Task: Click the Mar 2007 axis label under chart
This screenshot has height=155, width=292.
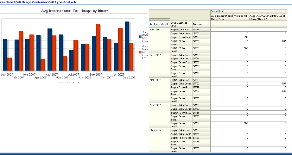Action: pos(29,75)
